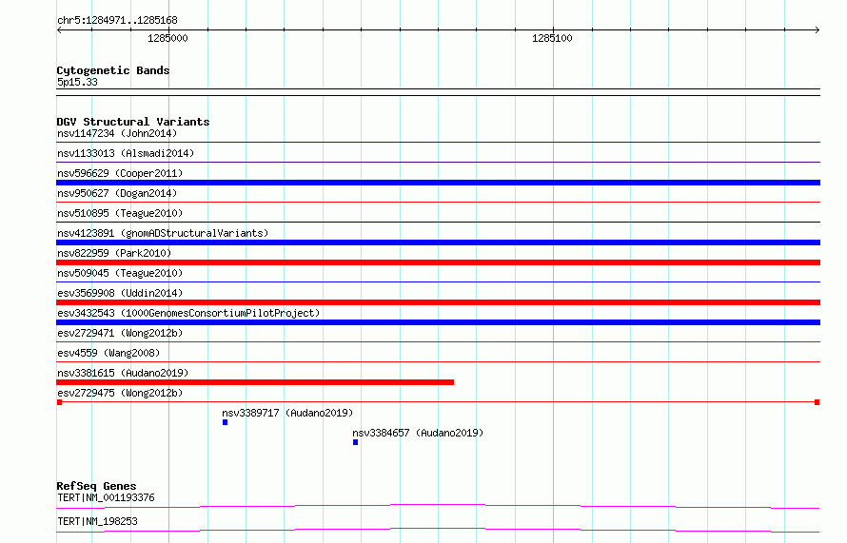Click the red bar under esv3569908

[438, 302]
